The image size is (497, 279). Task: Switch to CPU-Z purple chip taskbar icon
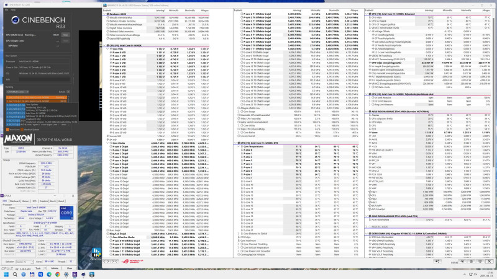coord(75,275)
